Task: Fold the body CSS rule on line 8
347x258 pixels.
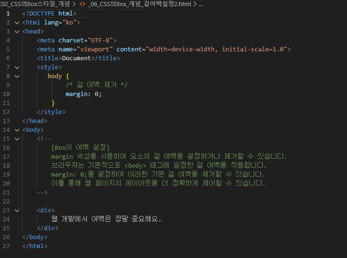Action: point(17,76)
